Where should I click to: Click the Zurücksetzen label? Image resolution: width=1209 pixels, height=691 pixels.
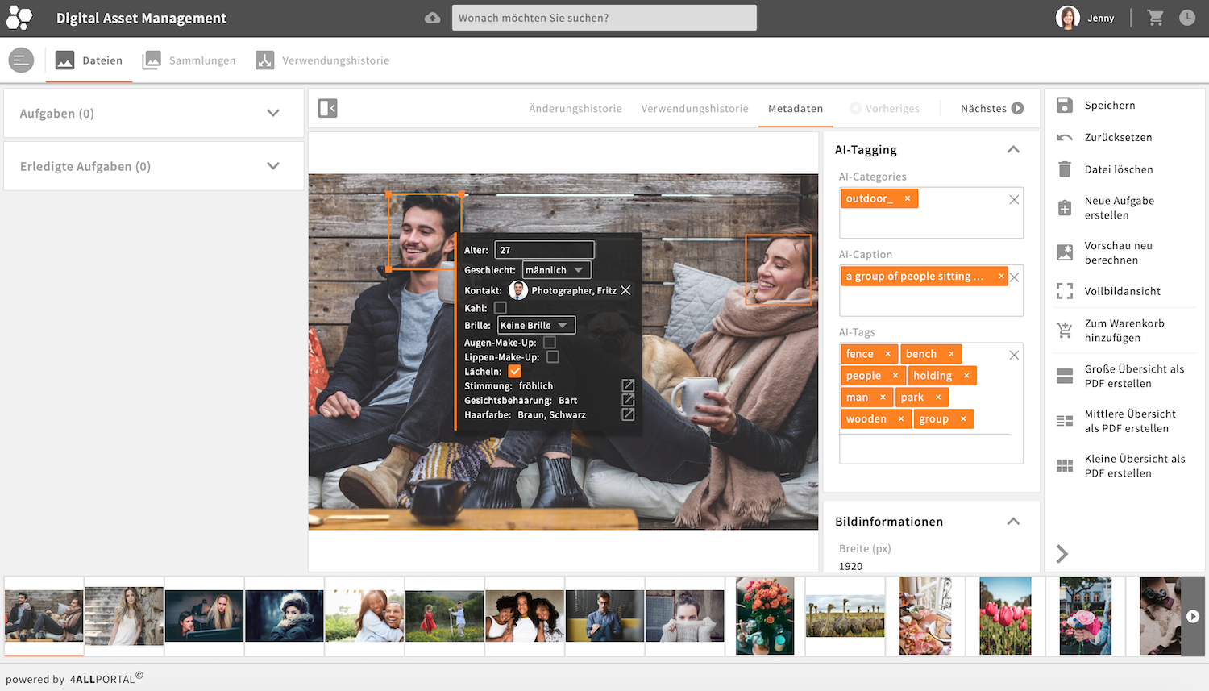click(1118, 137)
